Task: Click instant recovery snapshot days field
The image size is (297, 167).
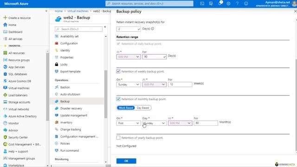Action: coord(129,29)
